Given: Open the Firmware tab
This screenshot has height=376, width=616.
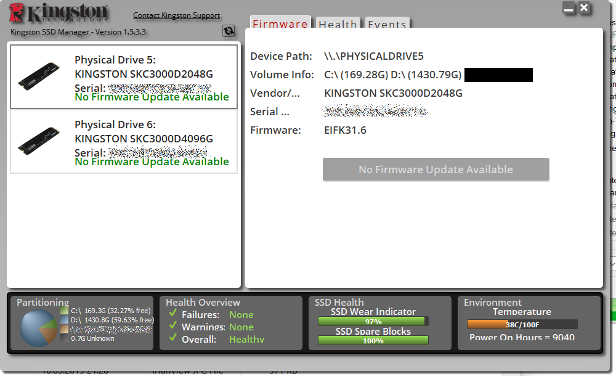Looking at the screenshot, I should point(280,23).
